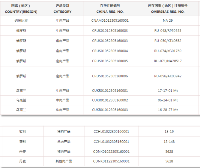This screenshot has height=168, width=200.
Task: Select Ukraine reg number CUKR01012305160001
Action: [110, 90]
